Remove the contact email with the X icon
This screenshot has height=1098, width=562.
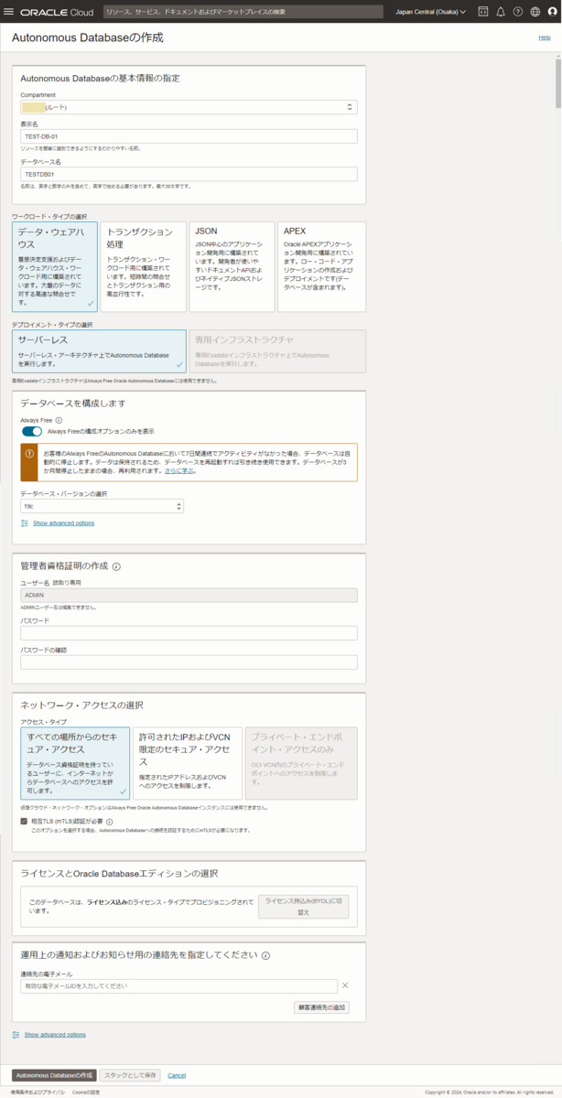(x=345, y=985)
